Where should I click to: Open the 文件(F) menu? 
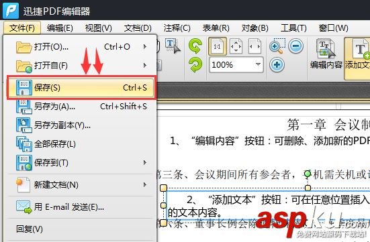[x=22, y=28]
